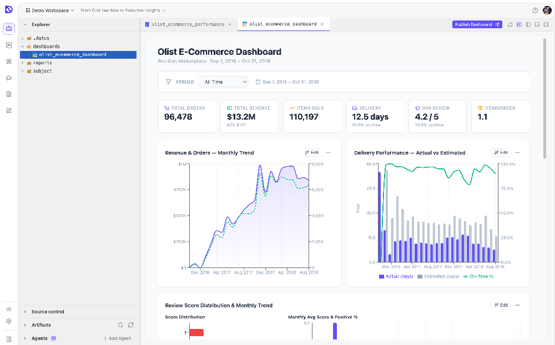555x345 pixels.
Task: Open the second sidebar icon below briefcase
Action: tap(9, 45)
